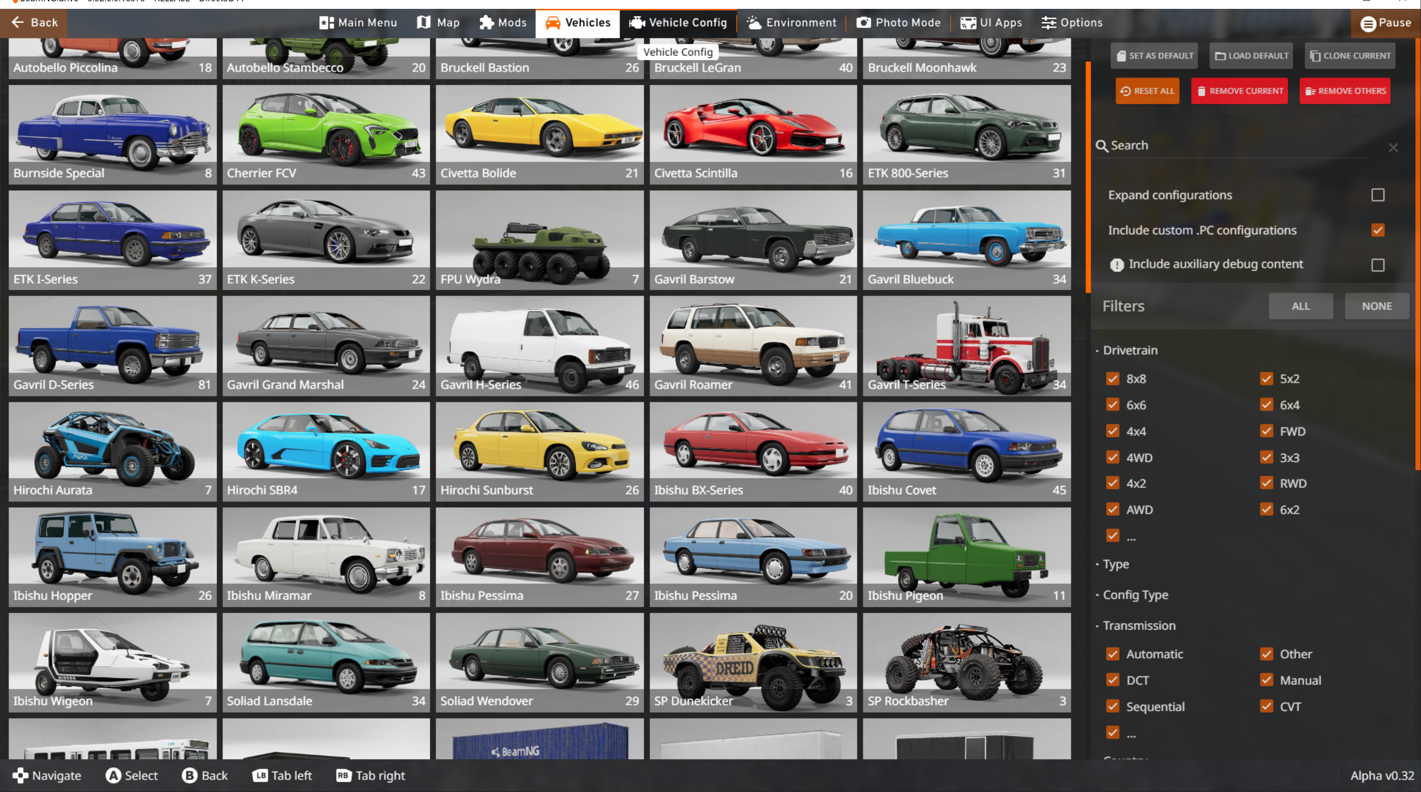Uncheck the RWD drivetrain filter
This screenshot has width=1421, height=792.
pos(1267,483)
